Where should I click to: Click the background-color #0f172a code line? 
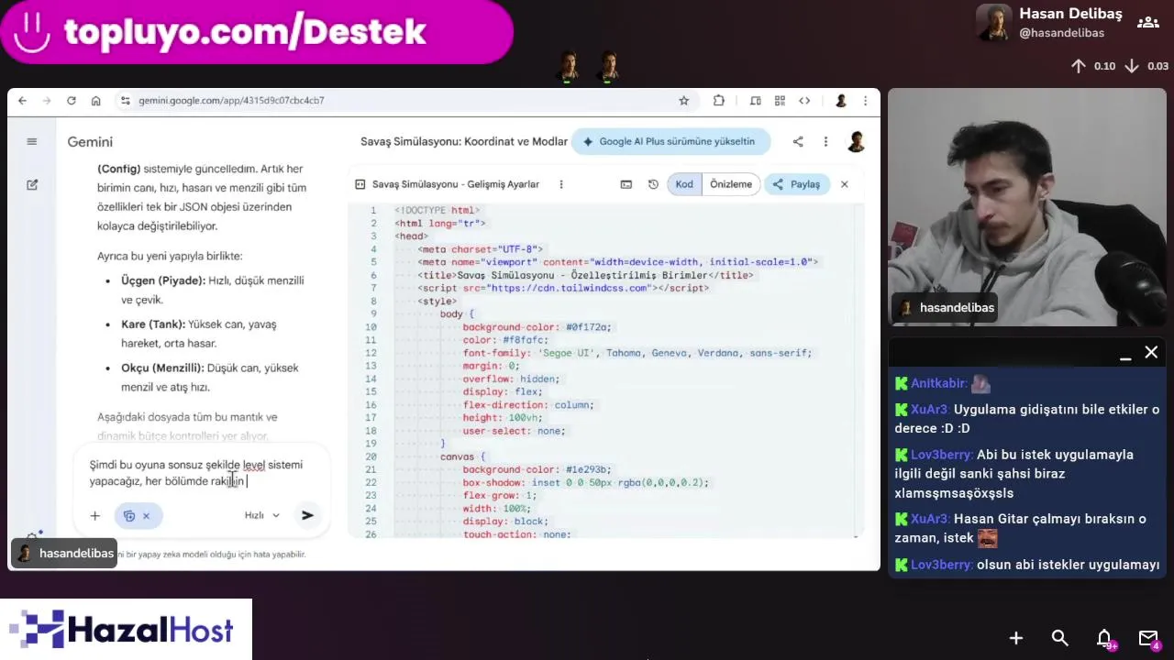pos(537,327)
